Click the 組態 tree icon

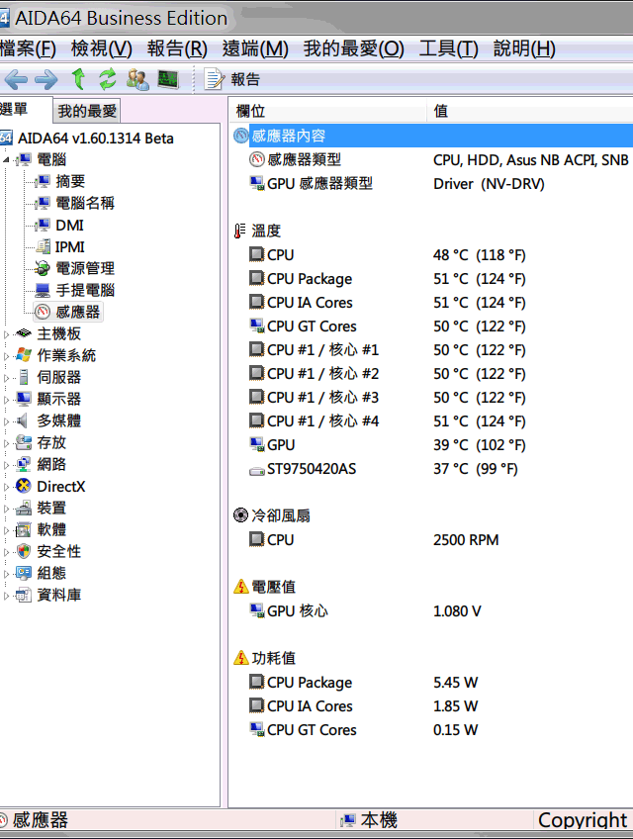point(24,573)
